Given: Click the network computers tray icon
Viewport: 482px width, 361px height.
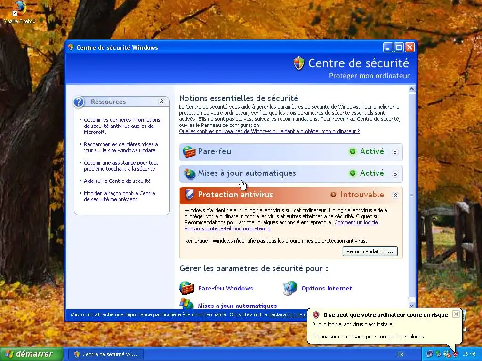Looking at the screenshot, I should click(429, 354).
